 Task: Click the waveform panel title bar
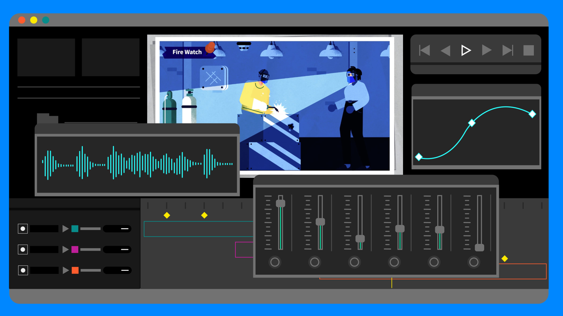tap(137, 129)
